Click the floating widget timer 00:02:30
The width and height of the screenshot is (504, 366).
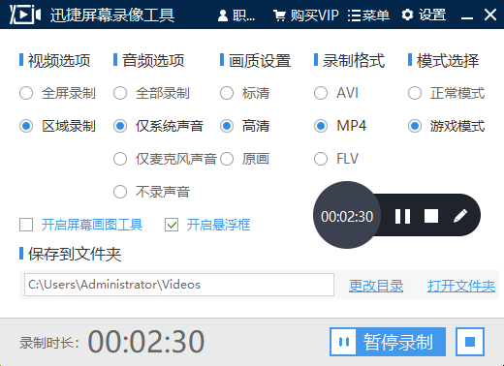pyautogui.click(x=347, y=217)
